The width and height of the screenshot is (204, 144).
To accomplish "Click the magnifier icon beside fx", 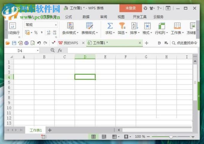I will click(x=52, y=50).
